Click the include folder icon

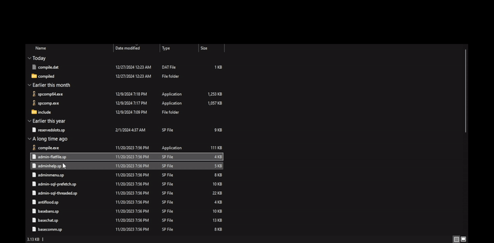pos(34,112)
